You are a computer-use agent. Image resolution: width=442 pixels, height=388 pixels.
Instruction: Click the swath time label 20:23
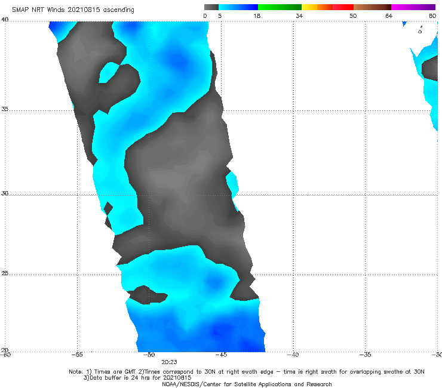pyautogui.click(x=169, y=362)
